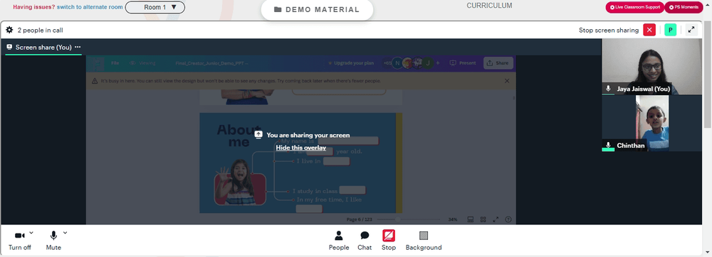Screen dimensions: 712x257
Task: Open DEMO MATERIAL folder button
Action: 317,9
